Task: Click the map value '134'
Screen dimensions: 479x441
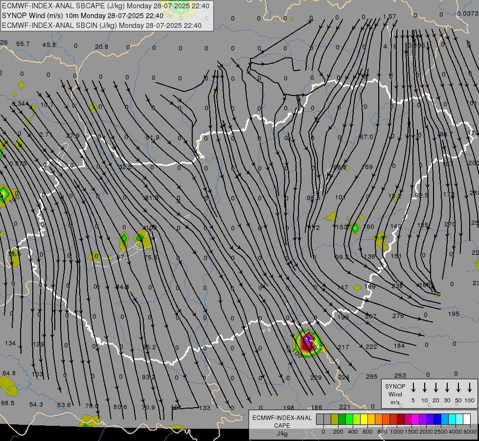Action: pyautogui.click(x=10, y=343)
